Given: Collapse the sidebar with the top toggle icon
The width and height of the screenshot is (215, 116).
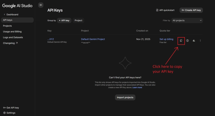Looking at the screenshot, I should pyautogui.click(x=41, y=5).
